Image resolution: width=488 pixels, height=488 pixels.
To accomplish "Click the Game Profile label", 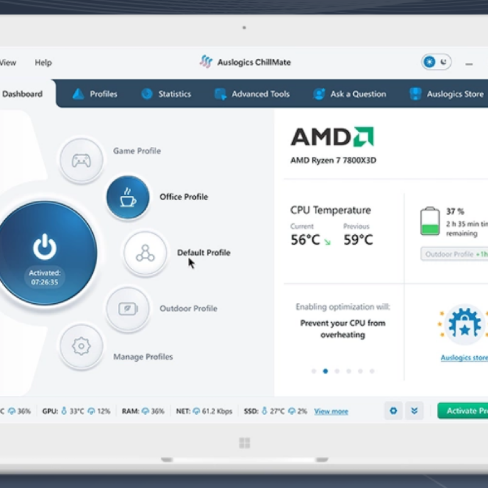I will pyautogui.click(x=137, y=151).
